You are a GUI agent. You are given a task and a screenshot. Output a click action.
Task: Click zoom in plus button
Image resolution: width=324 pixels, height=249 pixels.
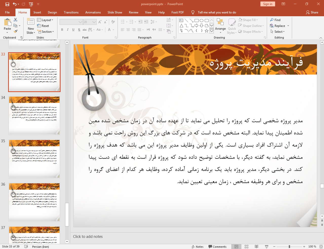pyautogui.click(x=304, y=247)
